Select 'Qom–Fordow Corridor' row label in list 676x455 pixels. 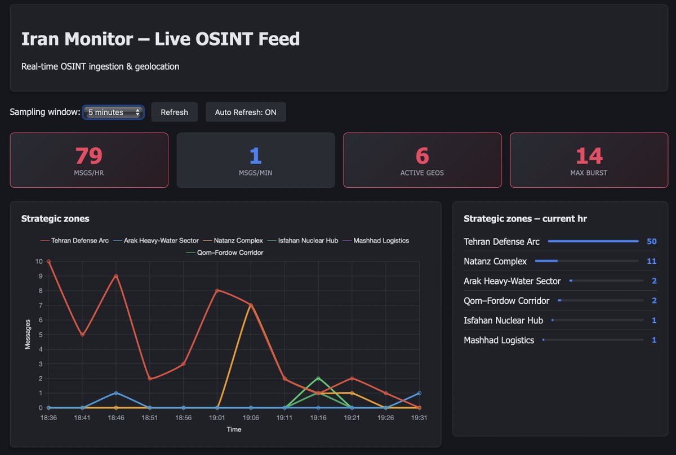tap(506, 300)
